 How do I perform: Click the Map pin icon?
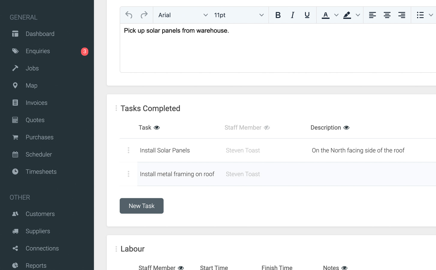[x=15, y=85]
